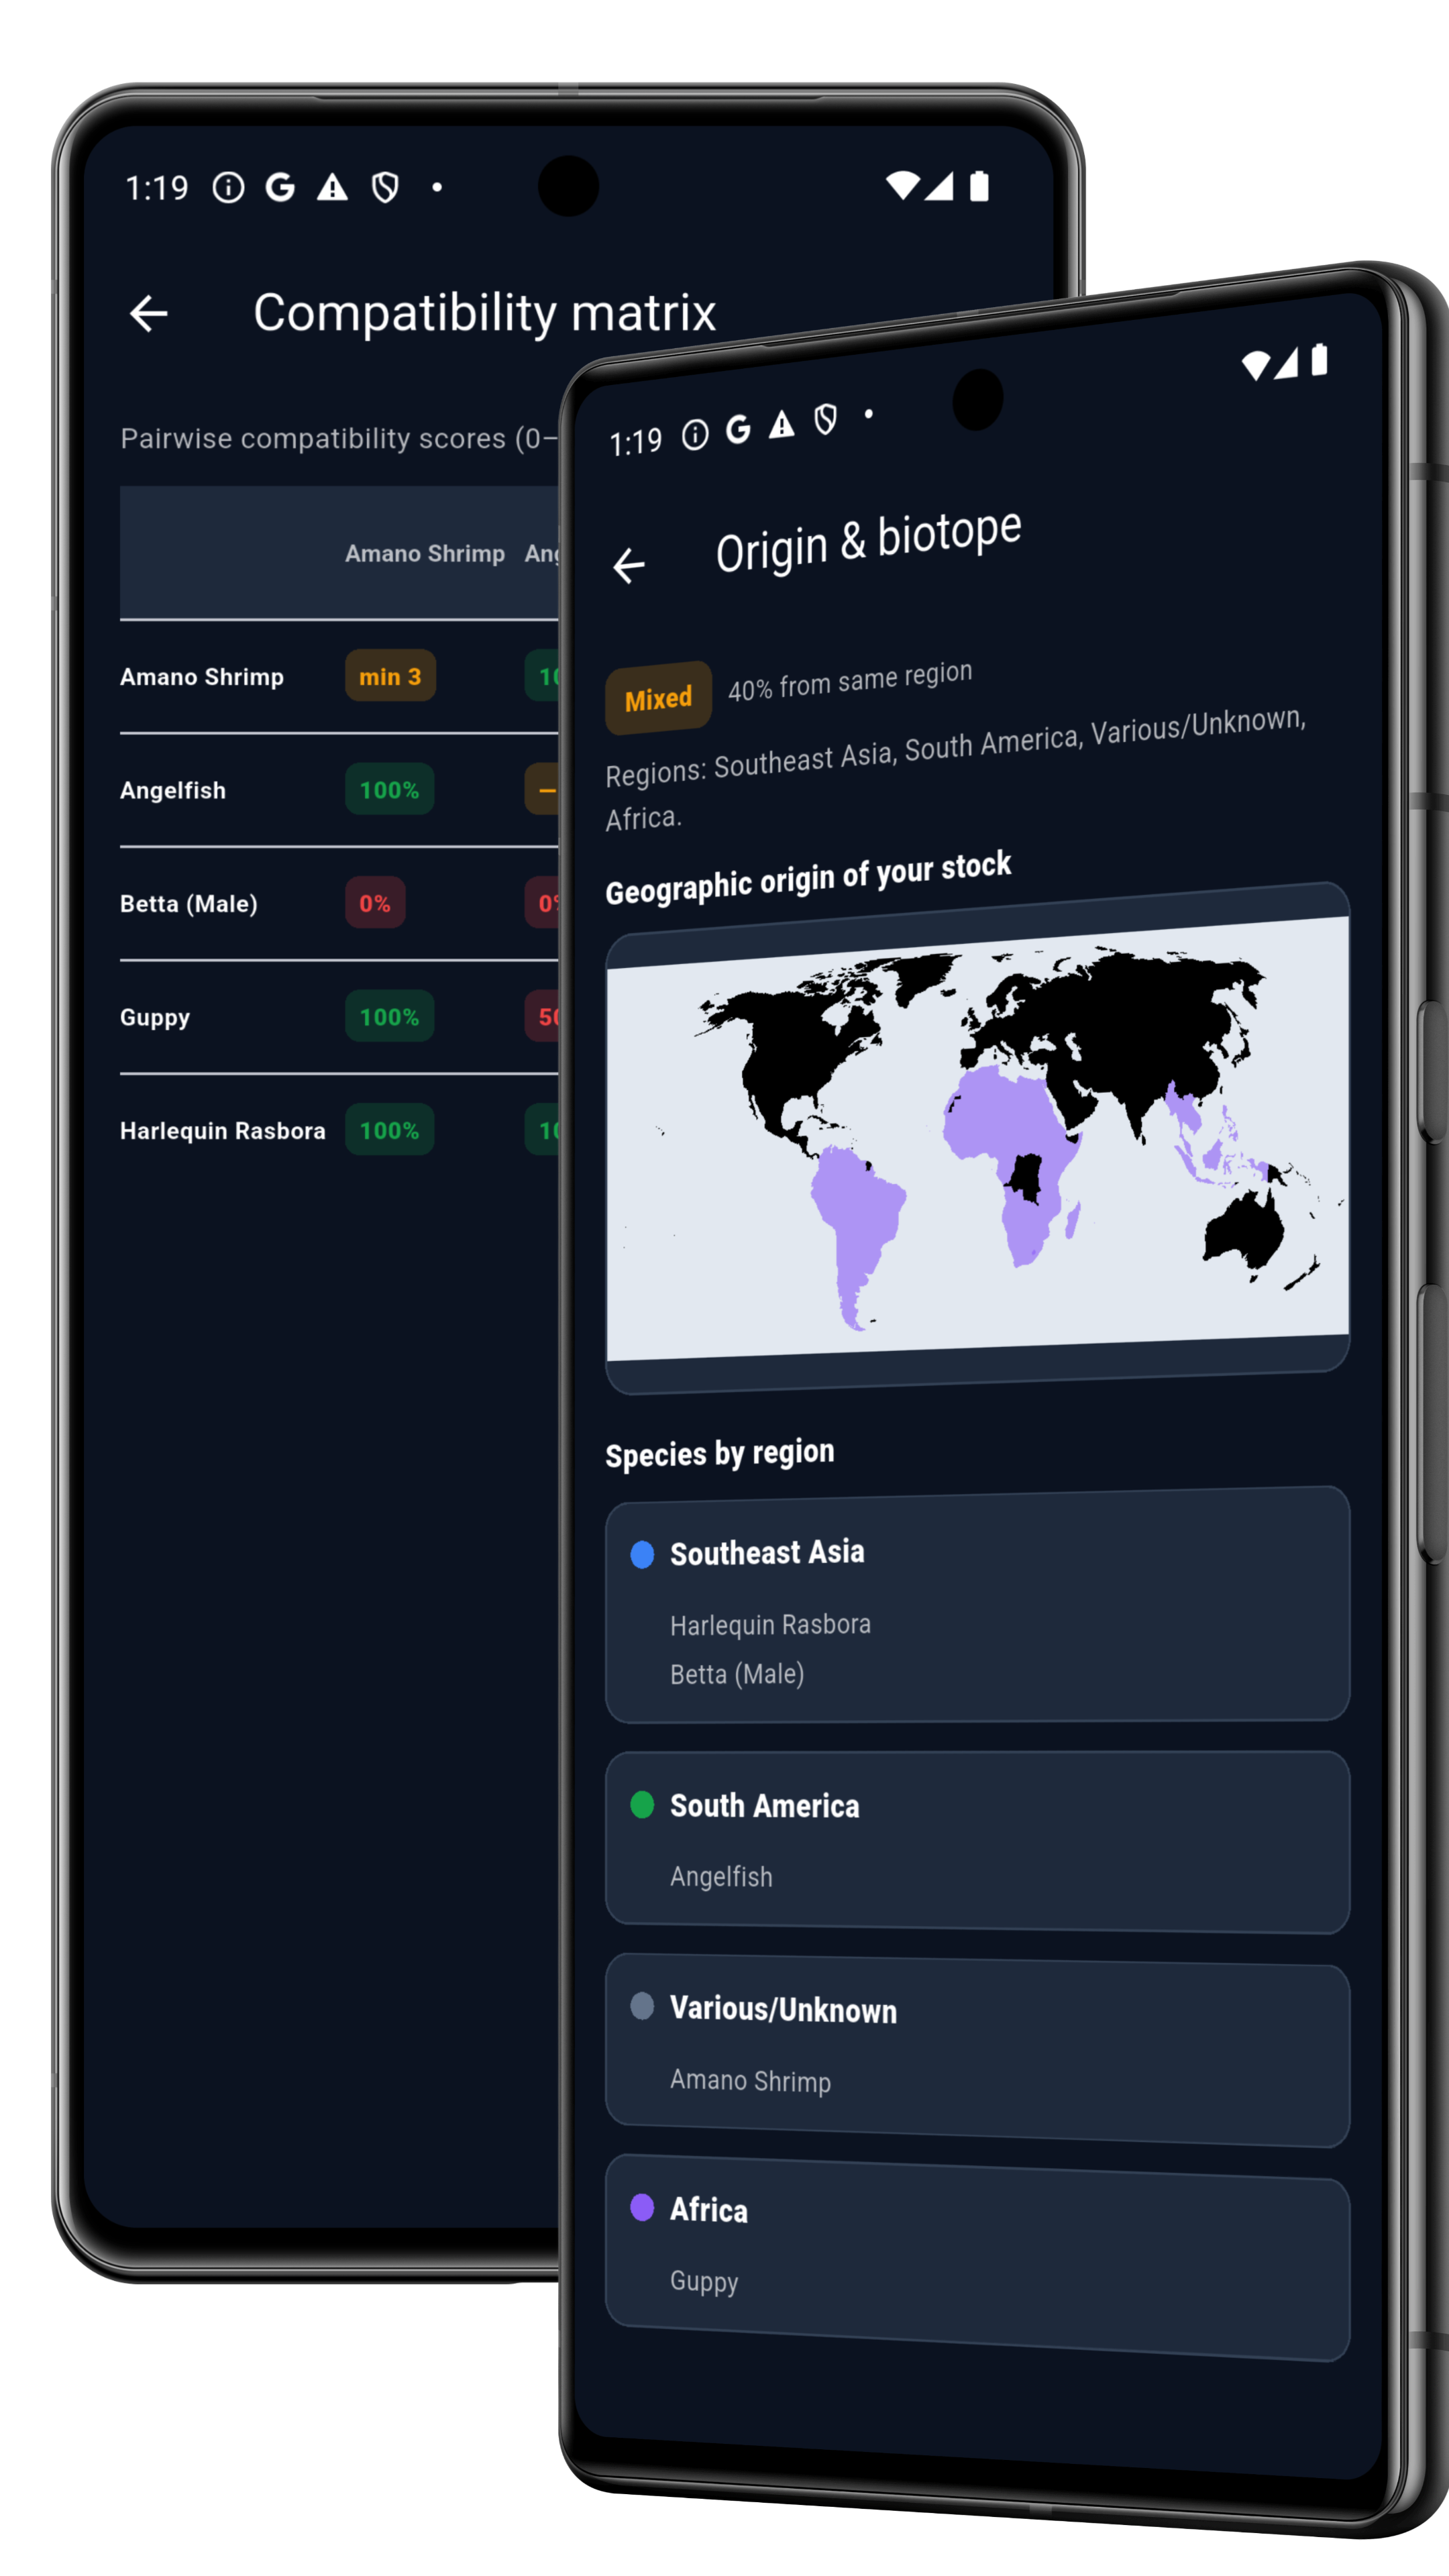Tap the 'min 3' Amano Shrimp badge

pos(390,676)
